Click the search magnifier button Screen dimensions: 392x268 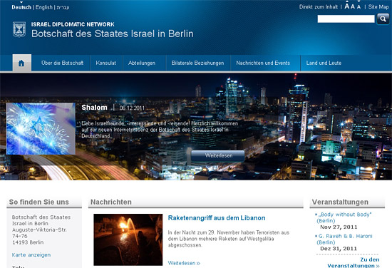(x=383, y=19)
